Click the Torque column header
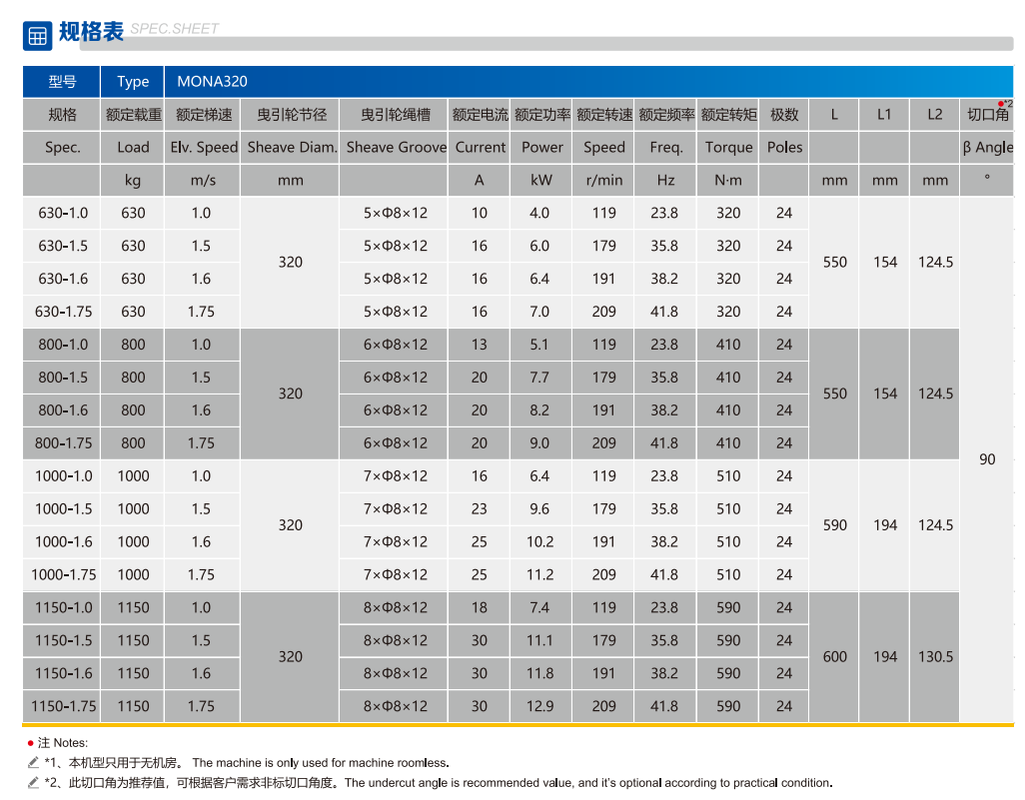Viewport: 1025px width, 800px height. (728, 147)
